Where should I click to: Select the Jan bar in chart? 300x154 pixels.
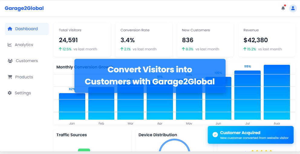72,106
